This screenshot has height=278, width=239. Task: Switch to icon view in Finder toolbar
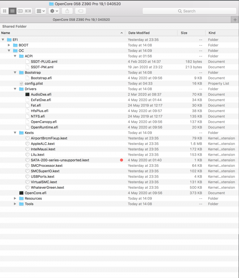pyautogui.click(x=5, y=11)
